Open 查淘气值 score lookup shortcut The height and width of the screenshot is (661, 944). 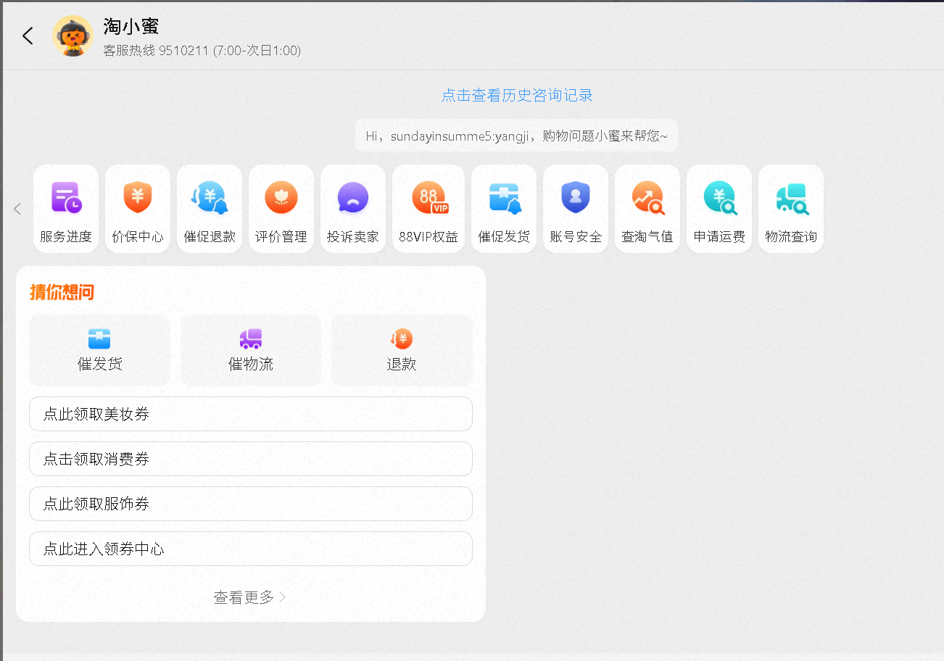click(x=647, y=209)
